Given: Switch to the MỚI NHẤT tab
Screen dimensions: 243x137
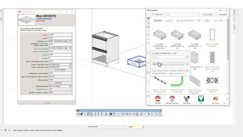Looking at the screenshot, I should pos(158,21).
